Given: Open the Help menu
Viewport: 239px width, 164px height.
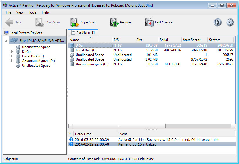Looking at the screenshot, I should point(45,12).
